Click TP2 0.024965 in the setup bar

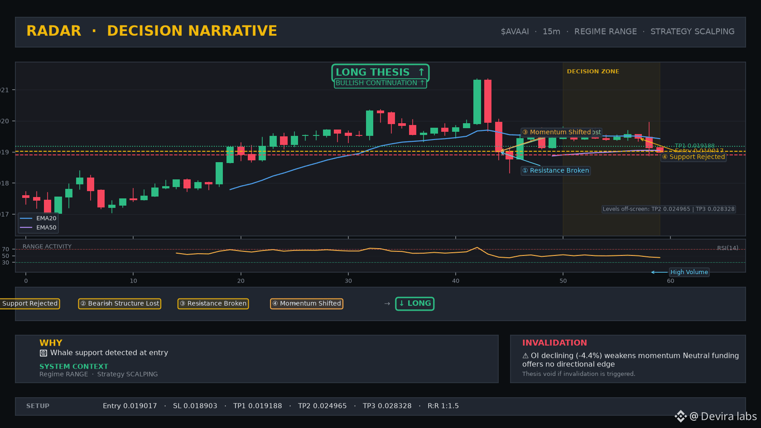(x=323, y=406)
